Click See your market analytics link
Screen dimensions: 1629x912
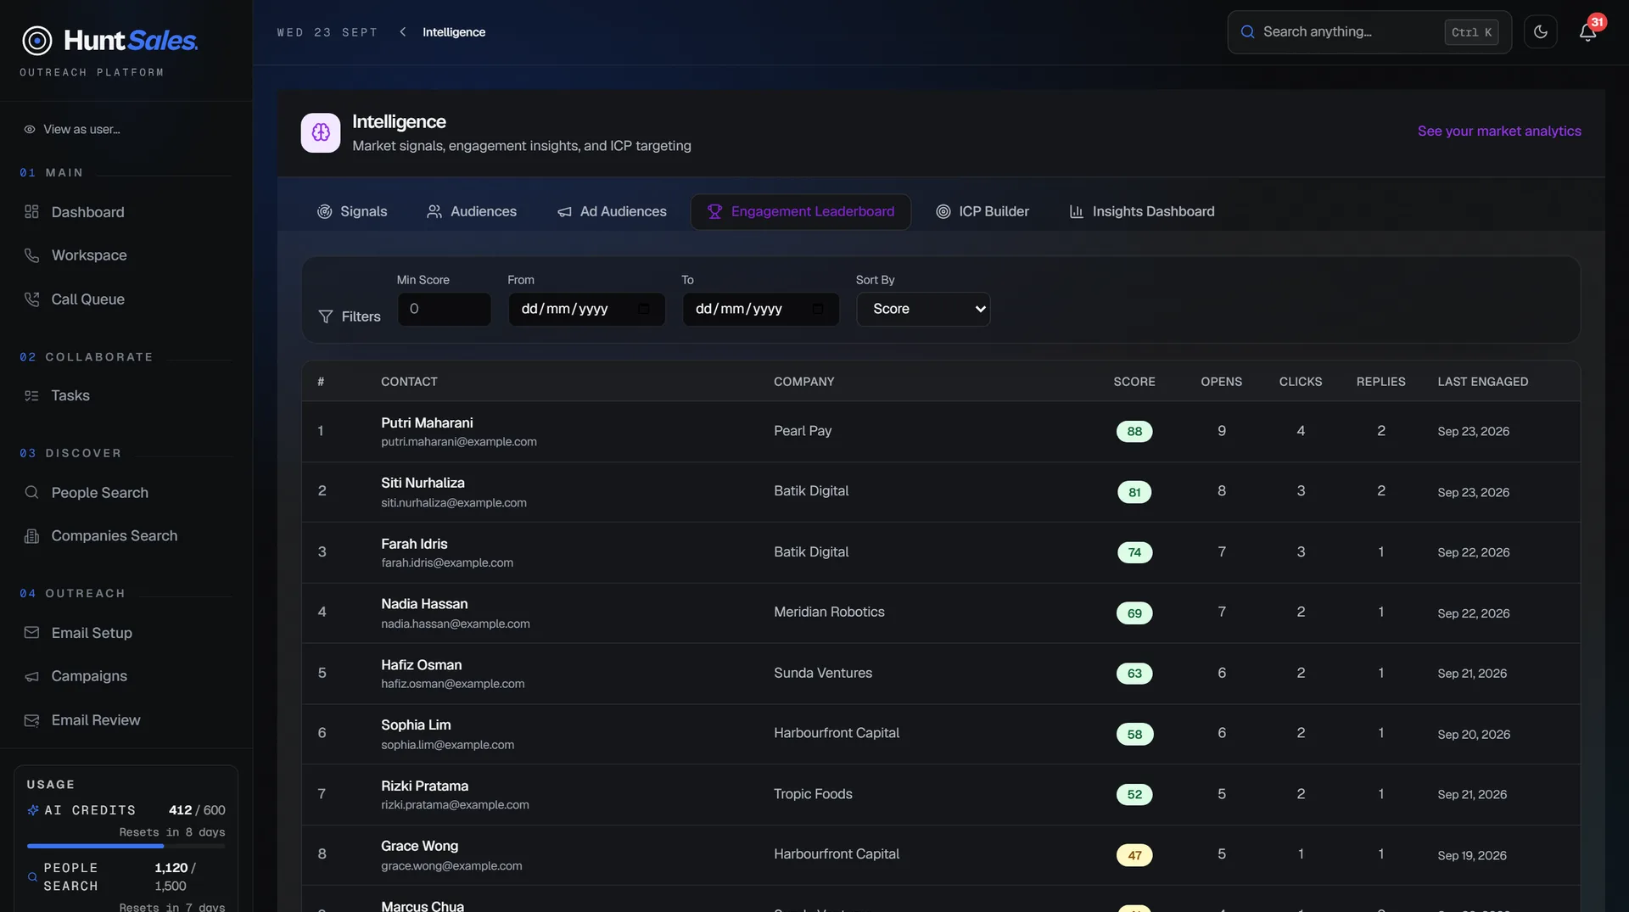[x=1499, y=131]
